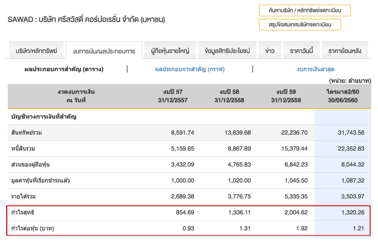Viewport: 378px width, 245px height.
Task: Click the สินทรัพย์รวม row label
Action: point(27,133)
